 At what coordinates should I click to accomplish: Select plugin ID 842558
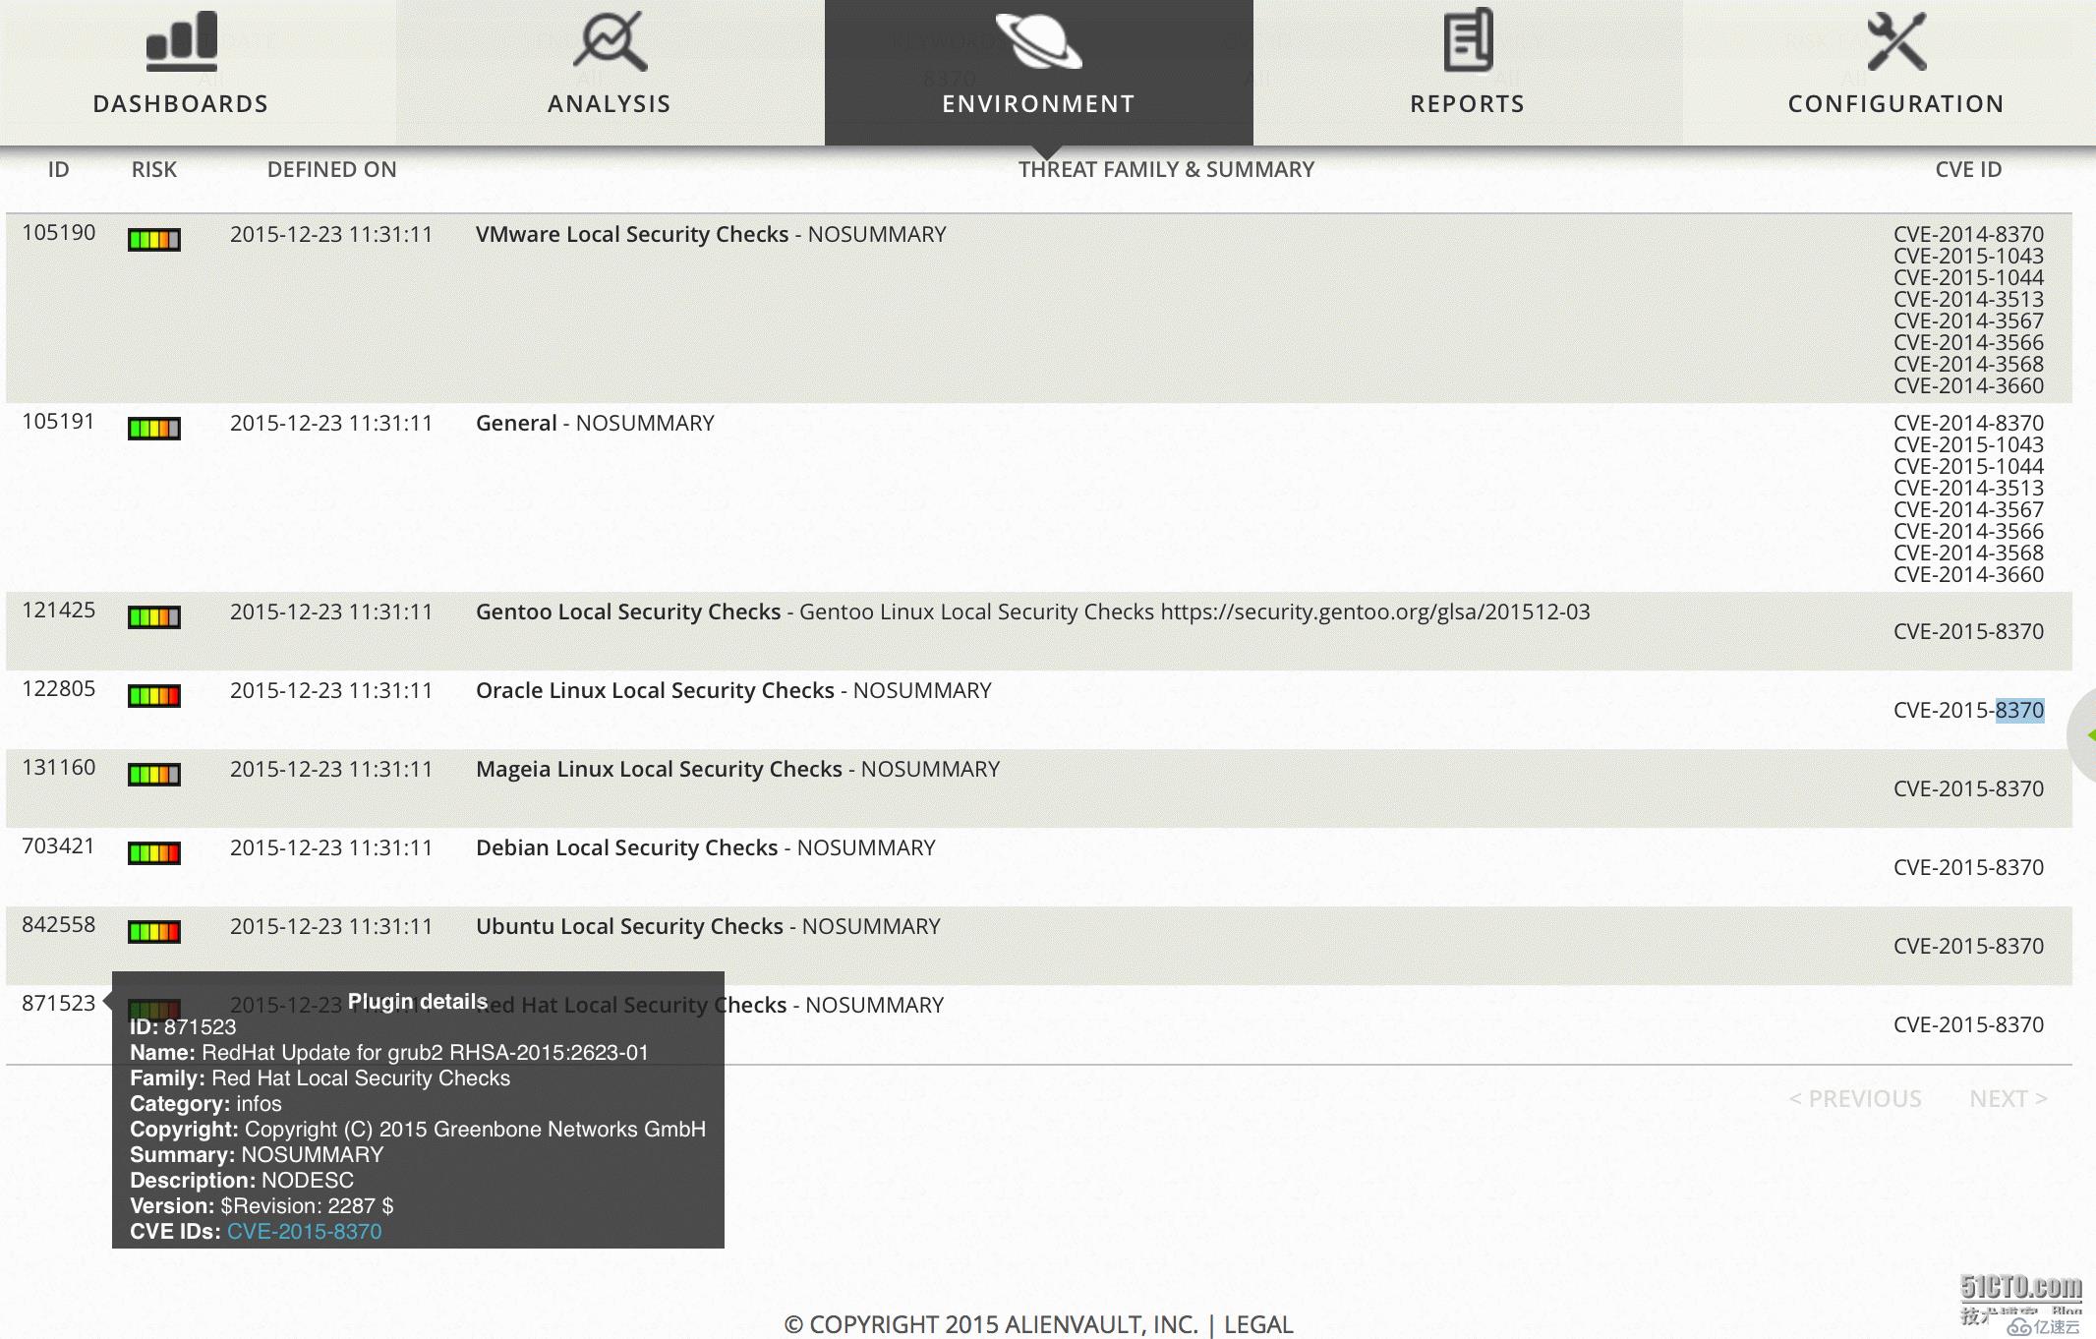(x=59, y=925)
